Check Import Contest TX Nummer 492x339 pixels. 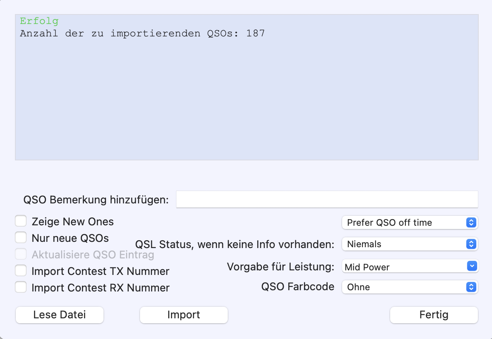tap(21, 270)
